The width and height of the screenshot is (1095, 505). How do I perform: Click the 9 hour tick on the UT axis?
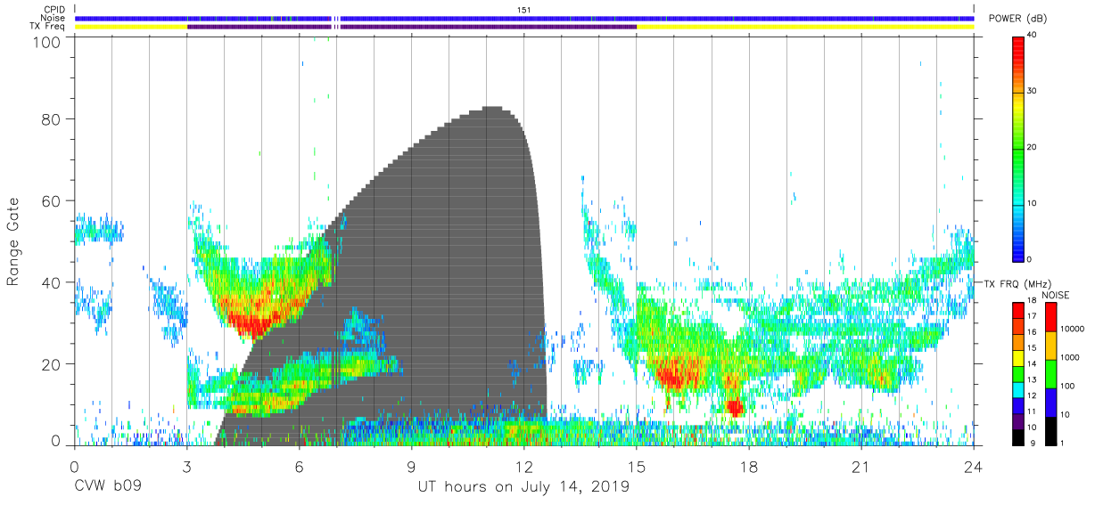tap(411, 466)
